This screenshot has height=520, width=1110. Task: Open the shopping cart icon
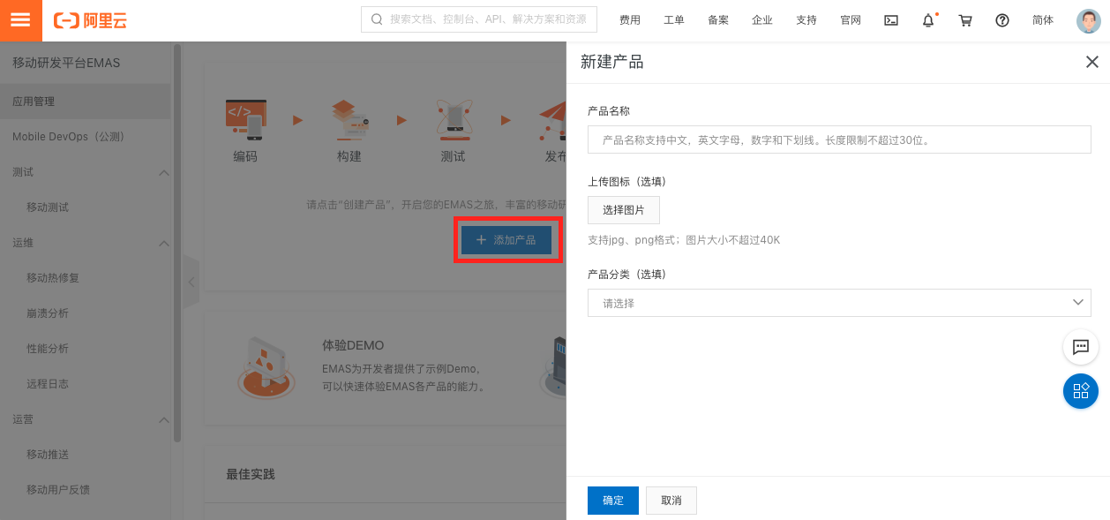click(965, 20)
